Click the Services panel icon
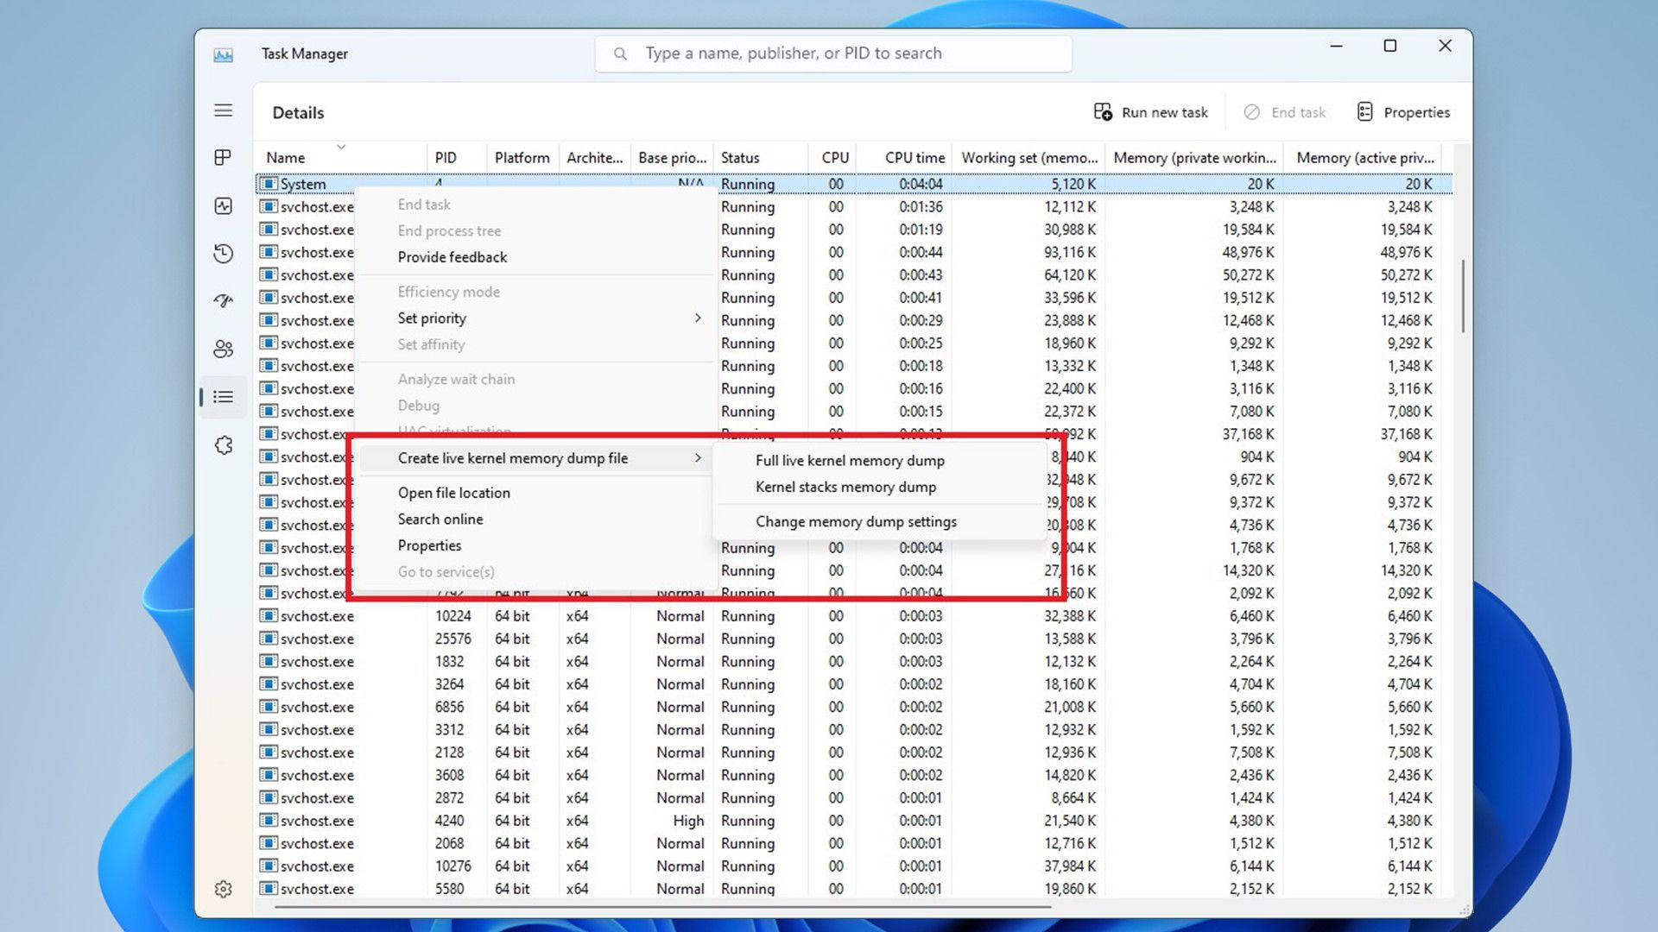The width and height of the screenshot is (1658, 932). tap(225, 444)
